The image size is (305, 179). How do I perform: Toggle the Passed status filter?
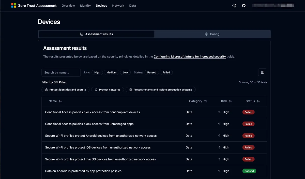pyautogui.click(x=152, y=72)
